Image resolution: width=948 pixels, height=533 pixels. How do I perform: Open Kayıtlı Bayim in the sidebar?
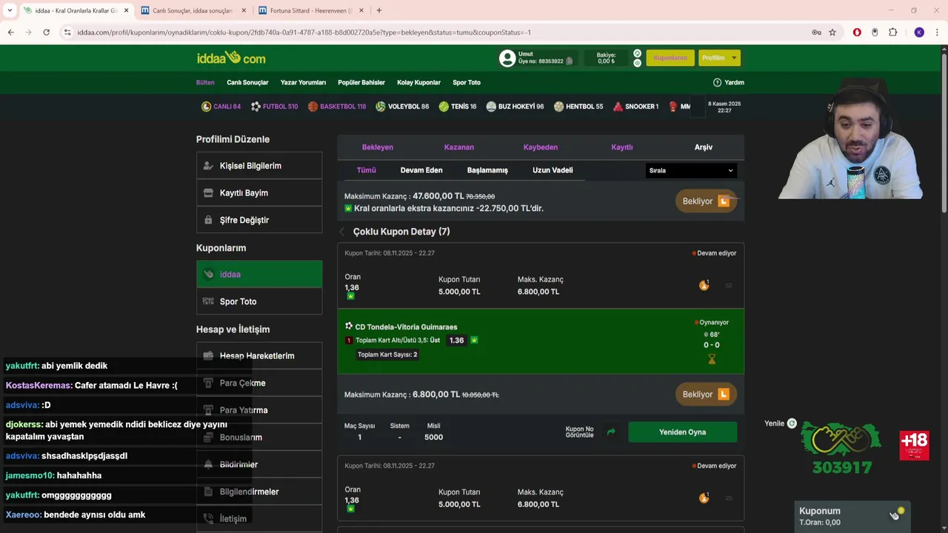click(x=259, y=193)
